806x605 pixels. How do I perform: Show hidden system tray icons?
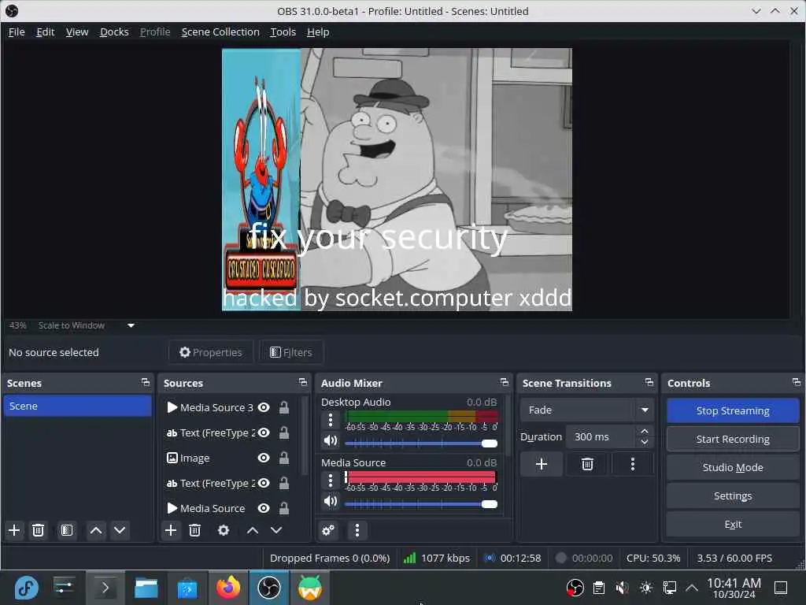pyautogui.click(x=692, y=588)
